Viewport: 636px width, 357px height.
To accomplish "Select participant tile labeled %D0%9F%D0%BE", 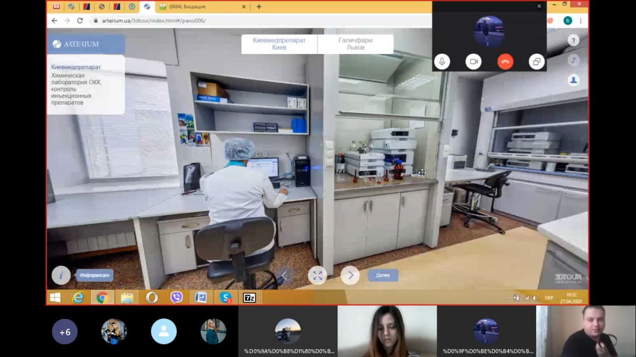I will coord(487,331).
